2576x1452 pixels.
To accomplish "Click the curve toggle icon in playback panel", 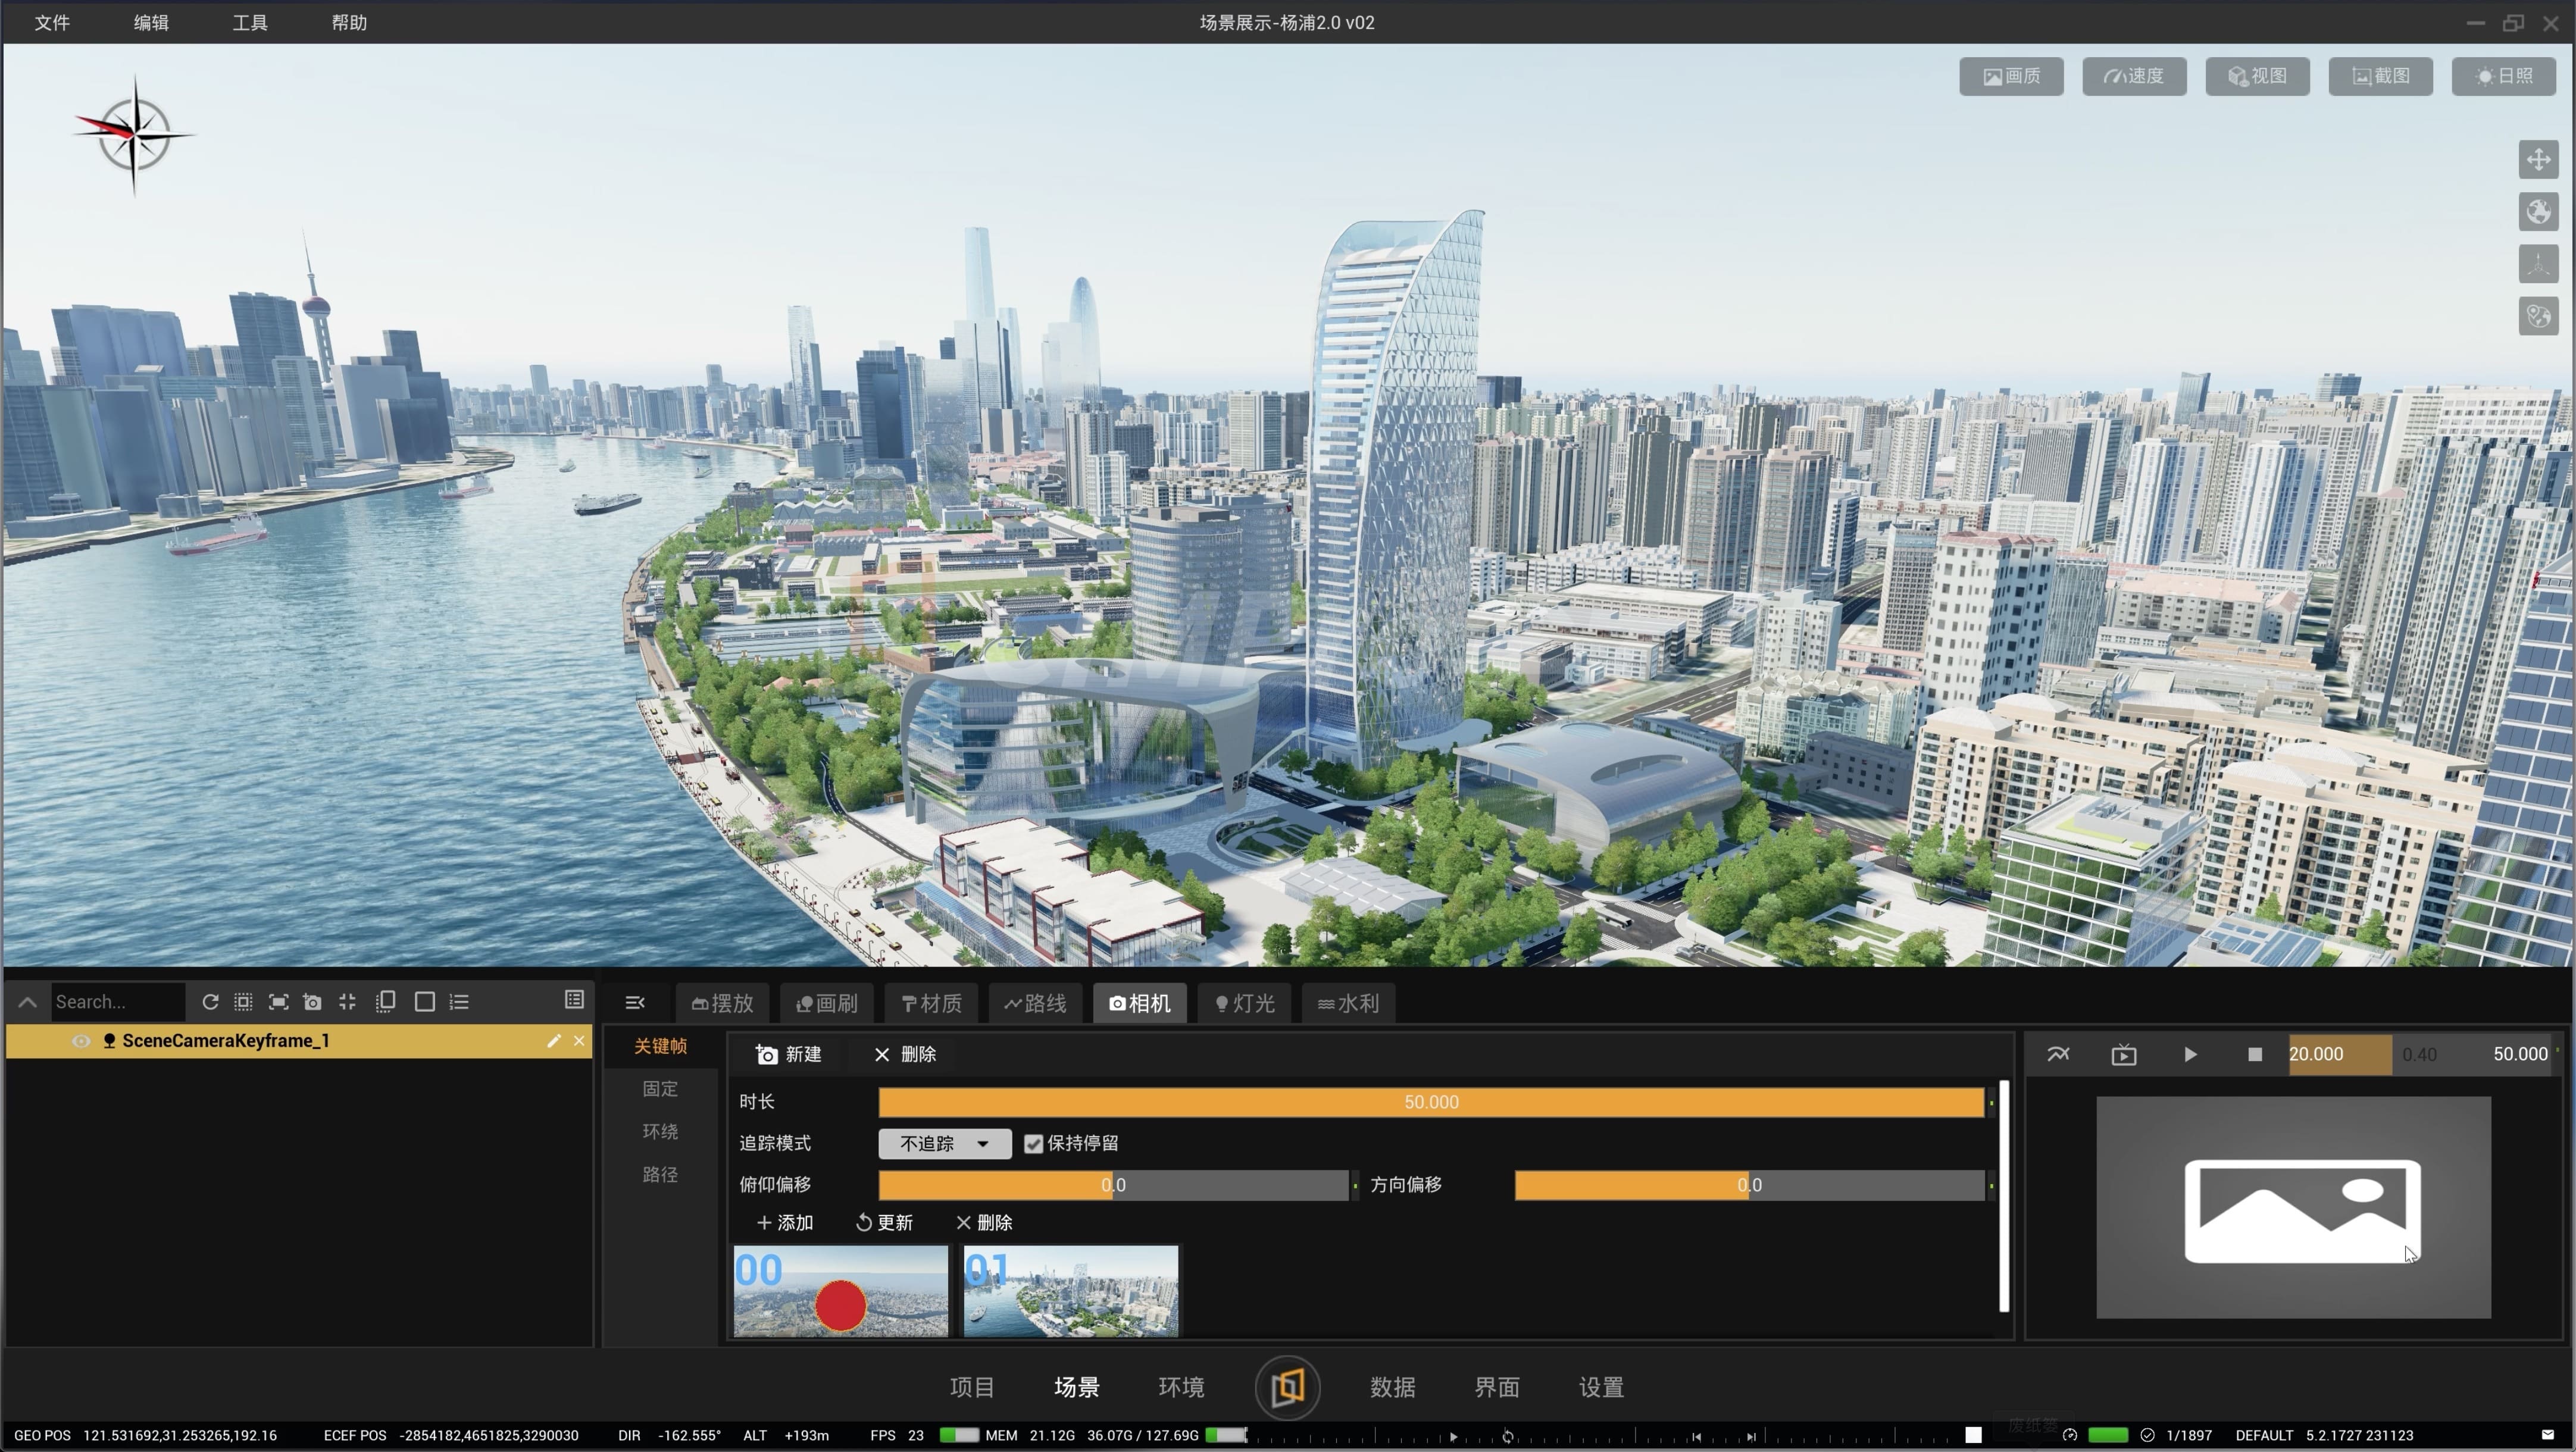I will pyautogui.click(x=2058, y=1055).
